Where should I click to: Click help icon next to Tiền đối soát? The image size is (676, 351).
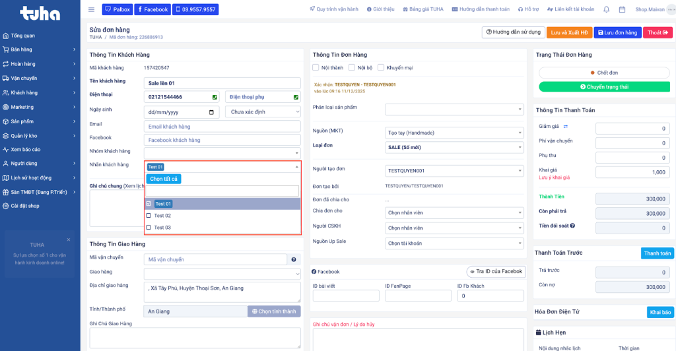[572, 226]
